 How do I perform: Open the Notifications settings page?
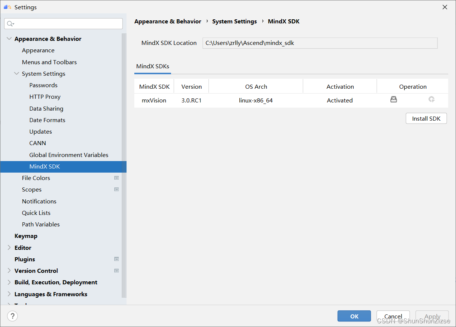click(39, 201)
